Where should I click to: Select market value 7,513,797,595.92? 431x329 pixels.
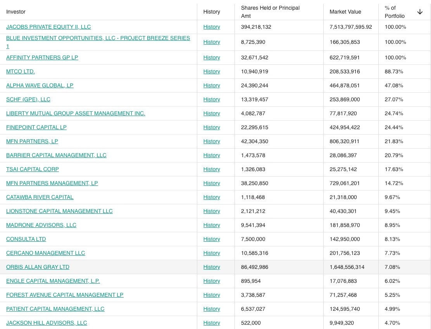tap(351, 27)
